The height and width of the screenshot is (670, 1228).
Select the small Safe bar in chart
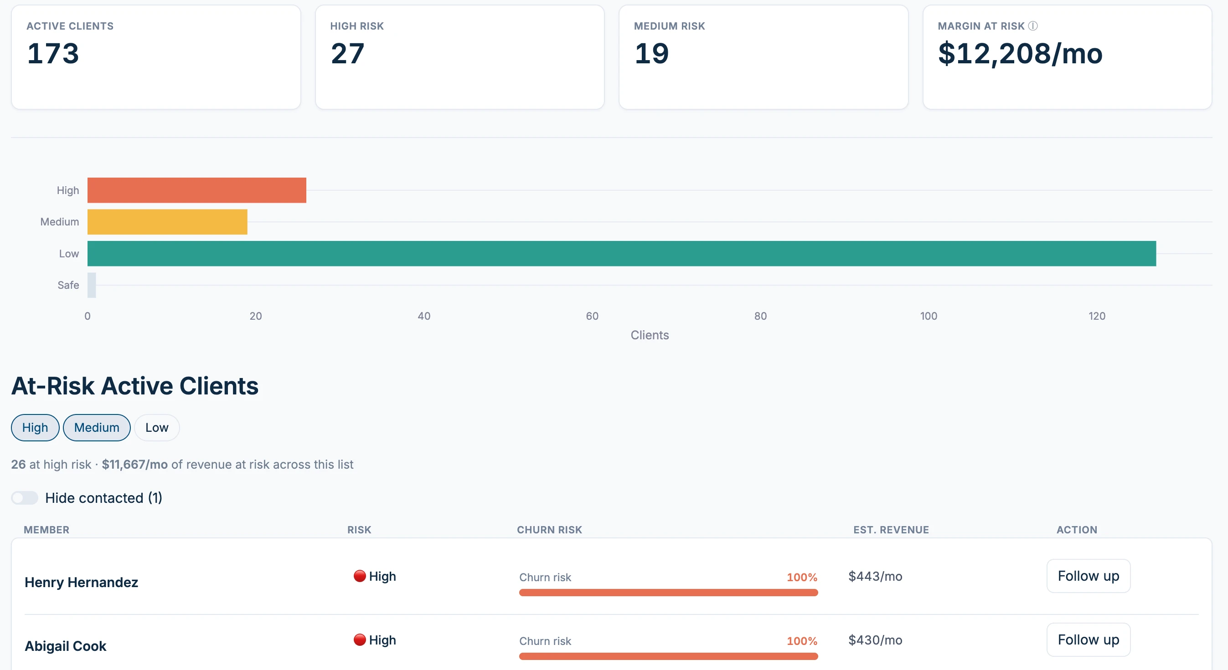92,285
